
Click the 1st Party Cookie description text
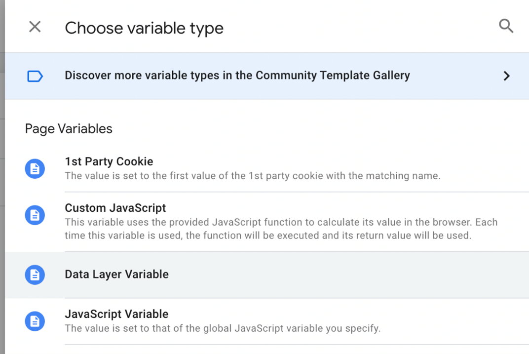(x=252, y=176)
